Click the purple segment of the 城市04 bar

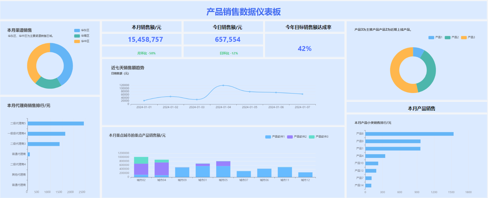pos(162,169)
